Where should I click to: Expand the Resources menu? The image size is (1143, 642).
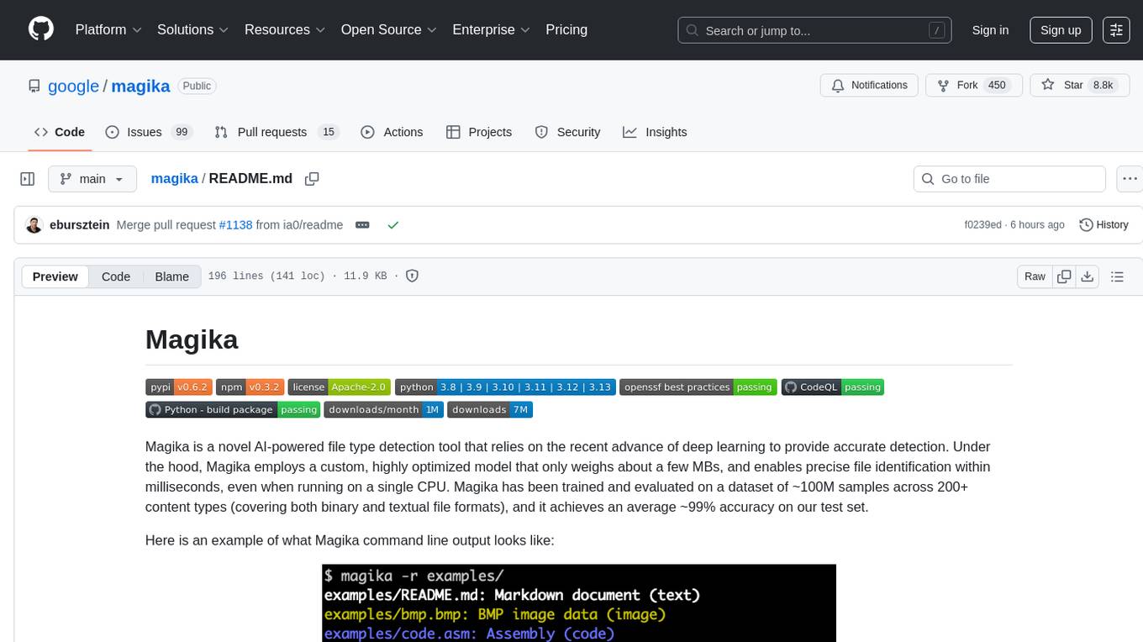tap(285, 29)
